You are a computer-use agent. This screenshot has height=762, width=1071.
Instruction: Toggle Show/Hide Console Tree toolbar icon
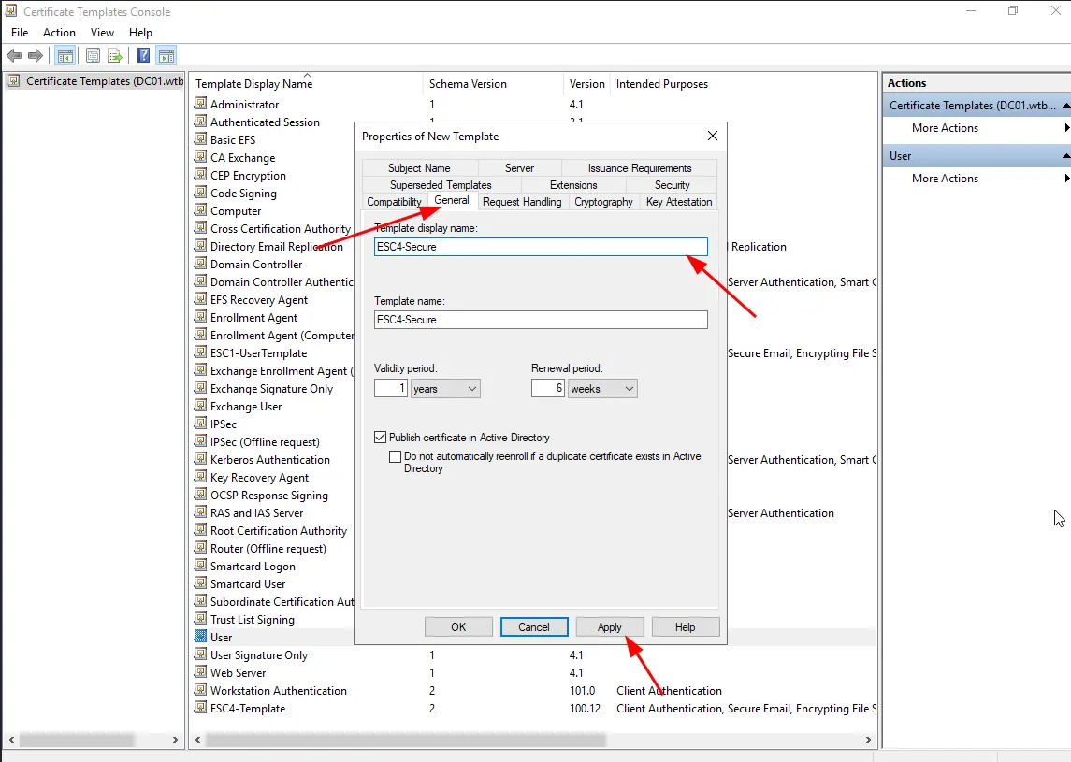67,56
